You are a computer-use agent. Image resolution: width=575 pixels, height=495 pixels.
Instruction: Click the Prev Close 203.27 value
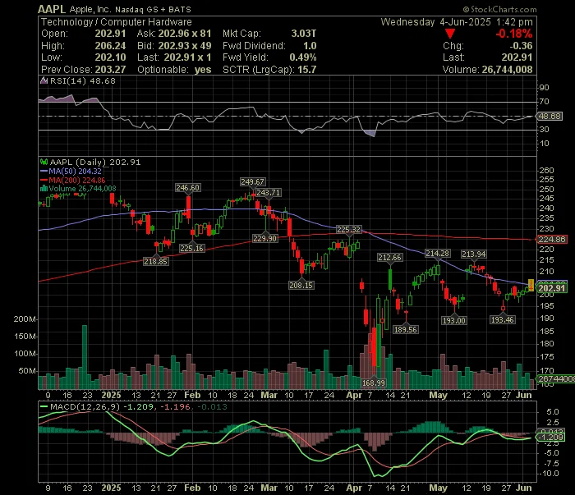tap(110, 69)
